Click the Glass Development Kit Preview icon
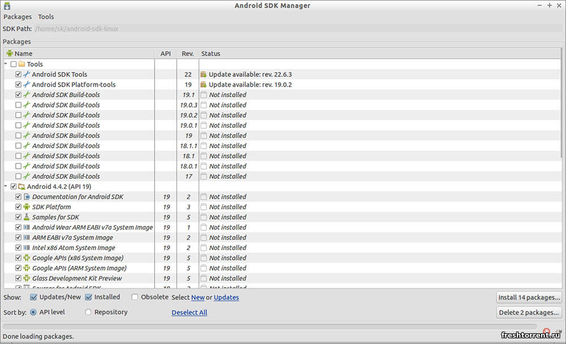The image size is (566, 344). [27, 278]
